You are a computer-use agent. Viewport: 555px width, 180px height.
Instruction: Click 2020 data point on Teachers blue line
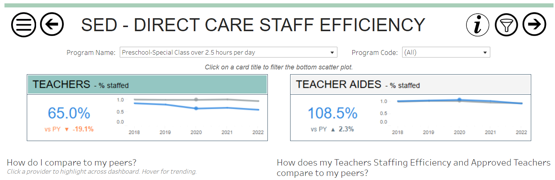click(196, 108)
